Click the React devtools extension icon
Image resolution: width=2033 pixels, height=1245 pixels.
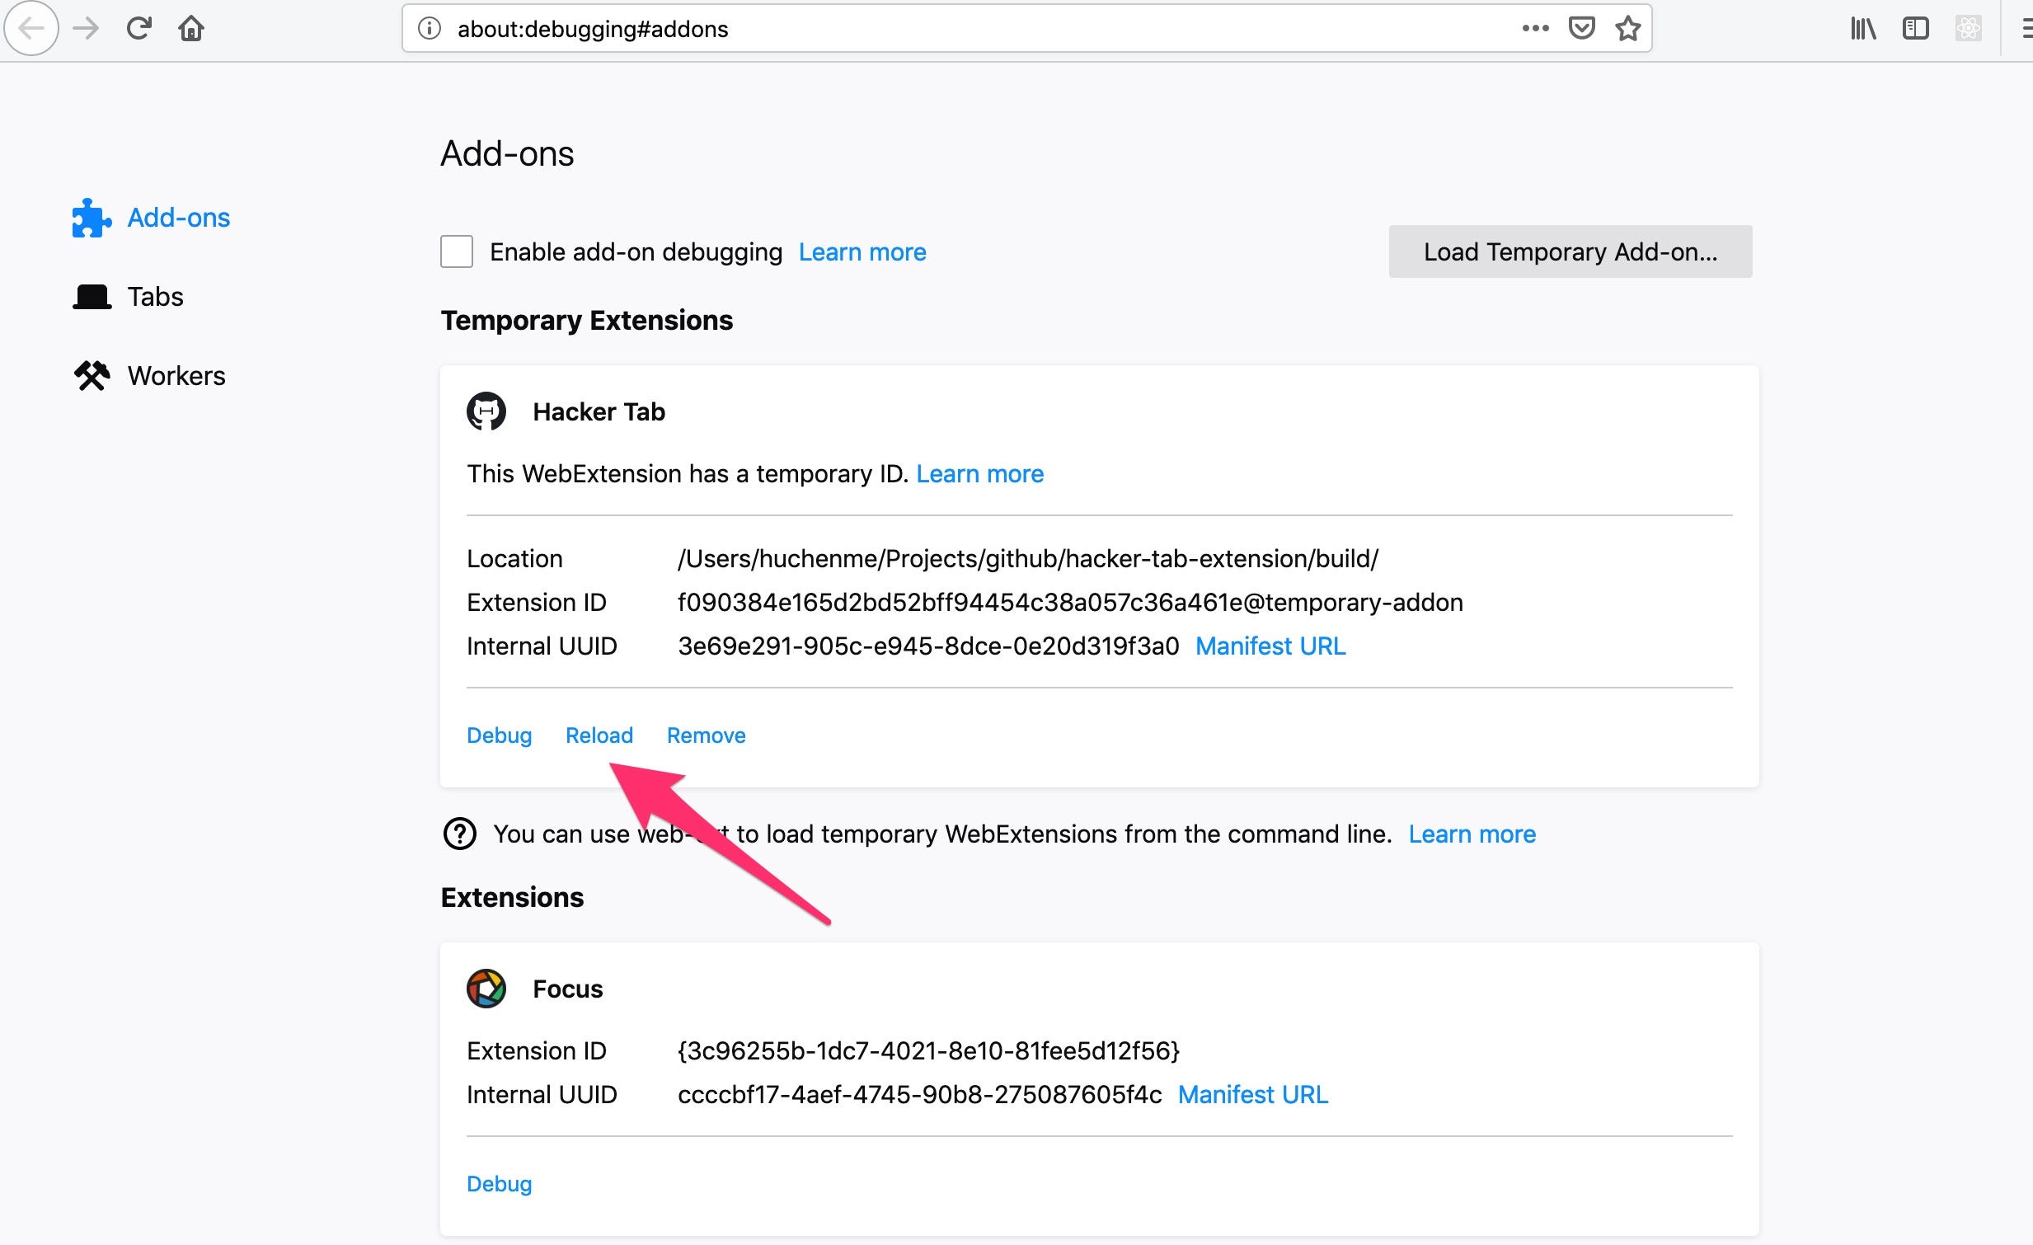tap(1968, 28)
